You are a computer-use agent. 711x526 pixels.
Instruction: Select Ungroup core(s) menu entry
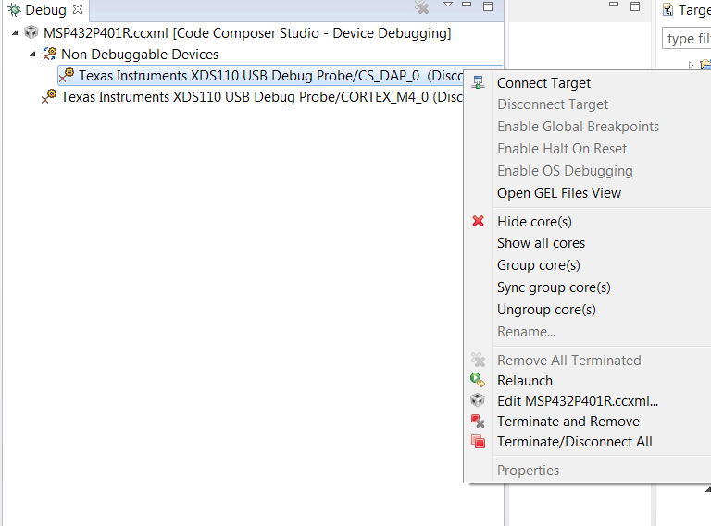[x=546, y=310]
